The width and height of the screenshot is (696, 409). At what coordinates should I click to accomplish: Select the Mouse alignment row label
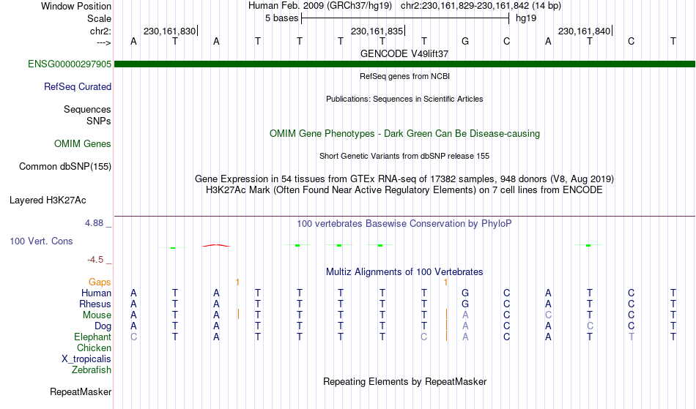[97, 315]
